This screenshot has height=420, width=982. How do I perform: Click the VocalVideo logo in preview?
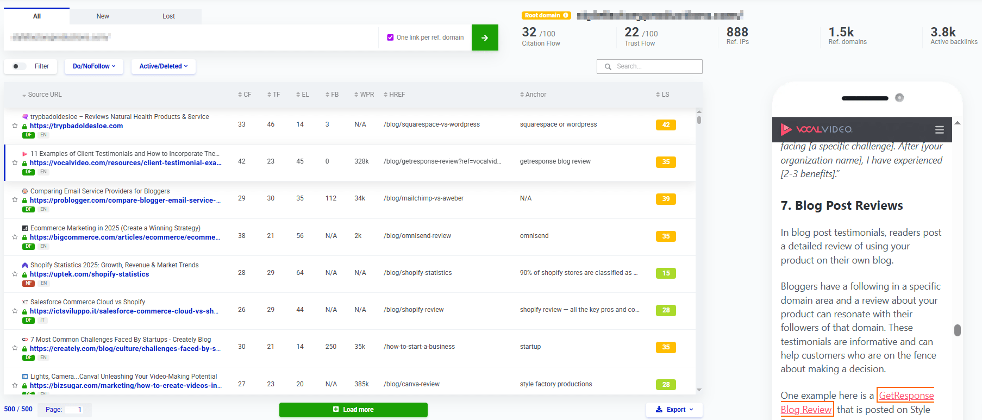[816, 129]
